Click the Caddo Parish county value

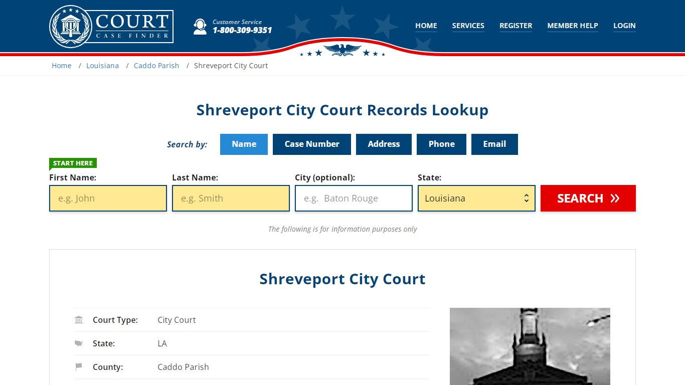[183, 367]
